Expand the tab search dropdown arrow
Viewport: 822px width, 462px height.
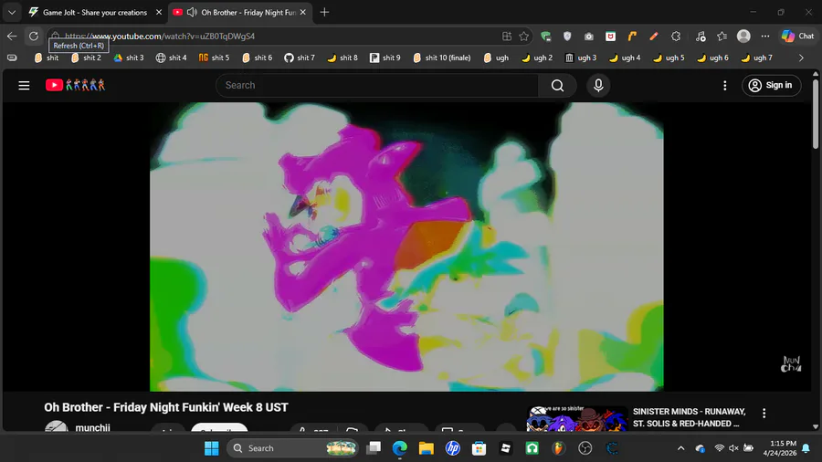pyautogui.click(x=12, y=12)
